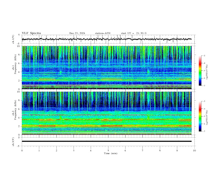This screenshot has width=219, height=169.
Task: Click time axis tick label "0"
Action: [22, 150]
